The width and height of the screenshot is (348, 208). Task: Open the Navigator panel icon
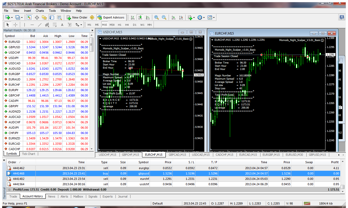[x=44, y=17]
